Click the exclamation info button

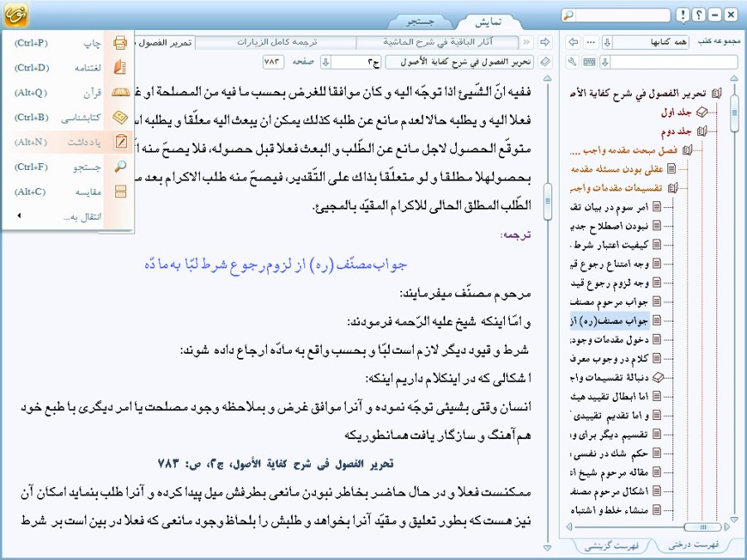coord(682,15)
